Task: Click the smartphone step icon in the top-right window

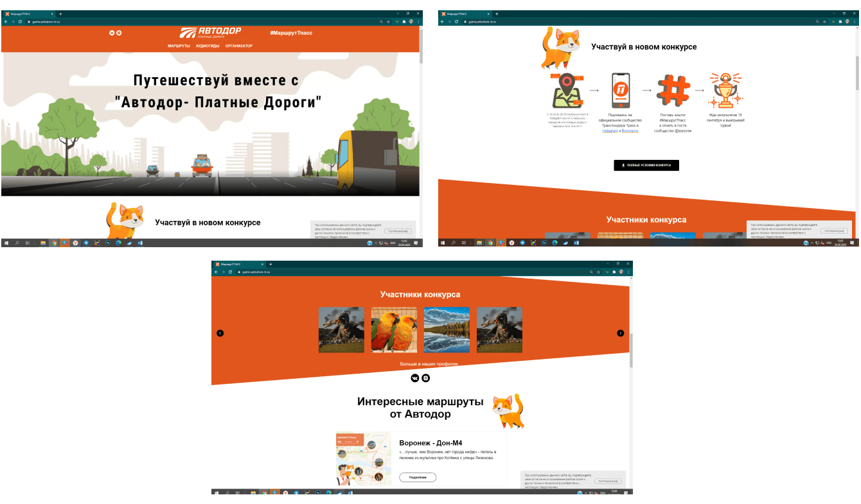Action: tap(620, 90)
